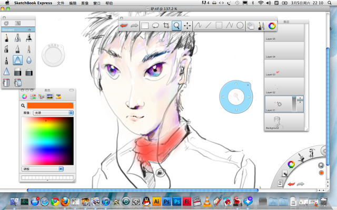The width and height of the screenshot is (337, 210).
Task: Switch color panel to image palettes mode
Action: point(50,97)
